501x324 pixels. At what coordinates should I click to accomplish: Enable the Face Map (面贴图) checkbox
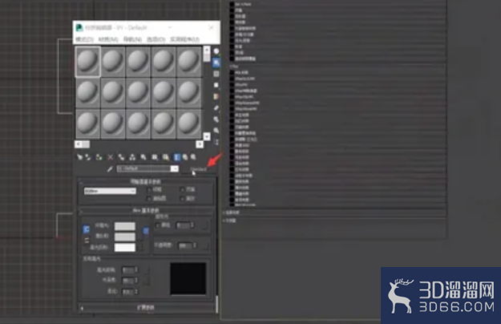click(149, 199)
